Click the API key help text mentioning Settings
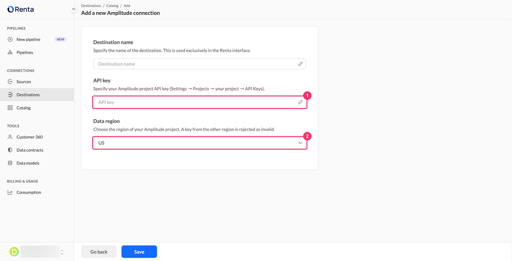 [x=179, y=89]
